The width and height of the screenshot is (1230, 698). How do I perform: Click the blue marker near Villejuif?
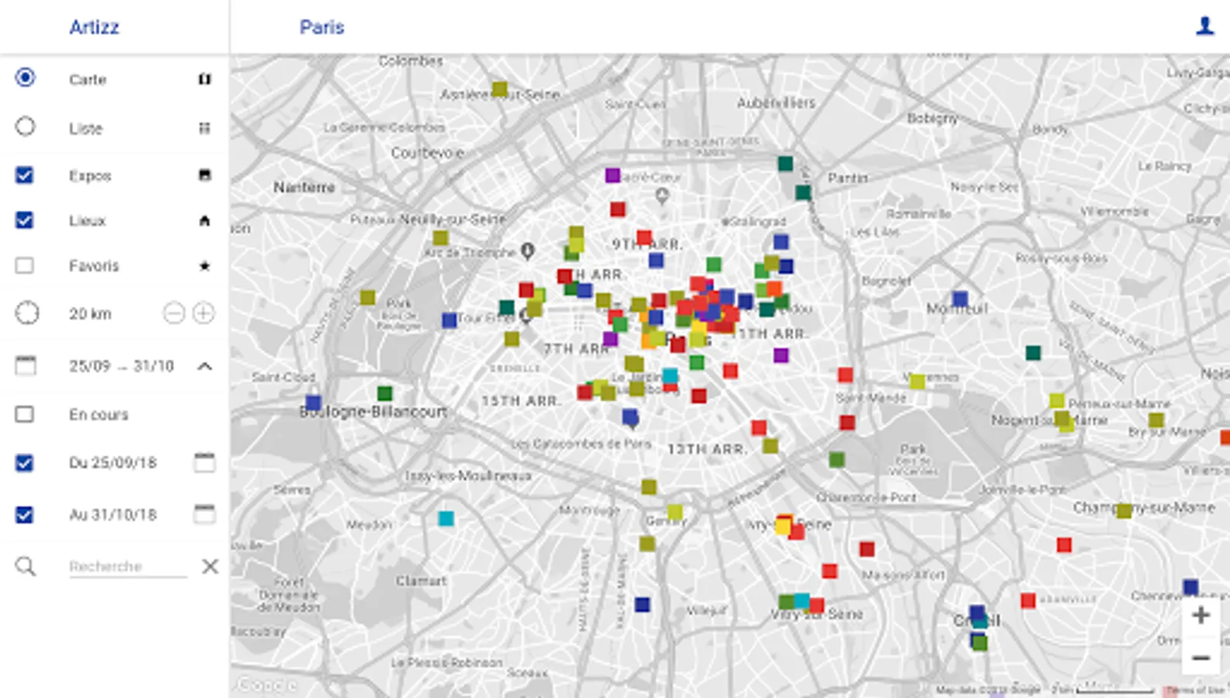coord(642,604)
